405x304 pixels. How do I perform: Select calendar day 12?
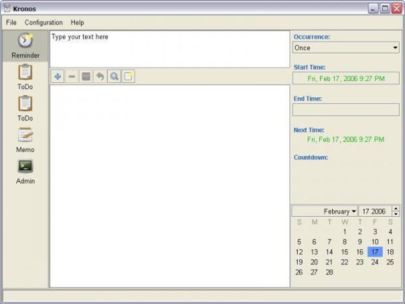(x=299, y=252)
